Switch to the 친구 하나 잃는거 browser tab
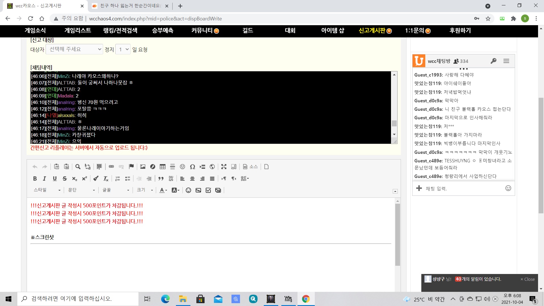The height and width of the screenshot is (306, 544). point(130,6)
